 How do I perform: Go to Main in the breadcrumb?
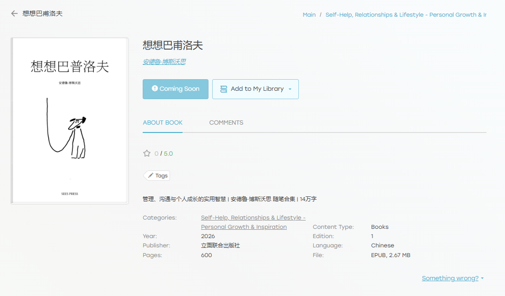[309, 15]
